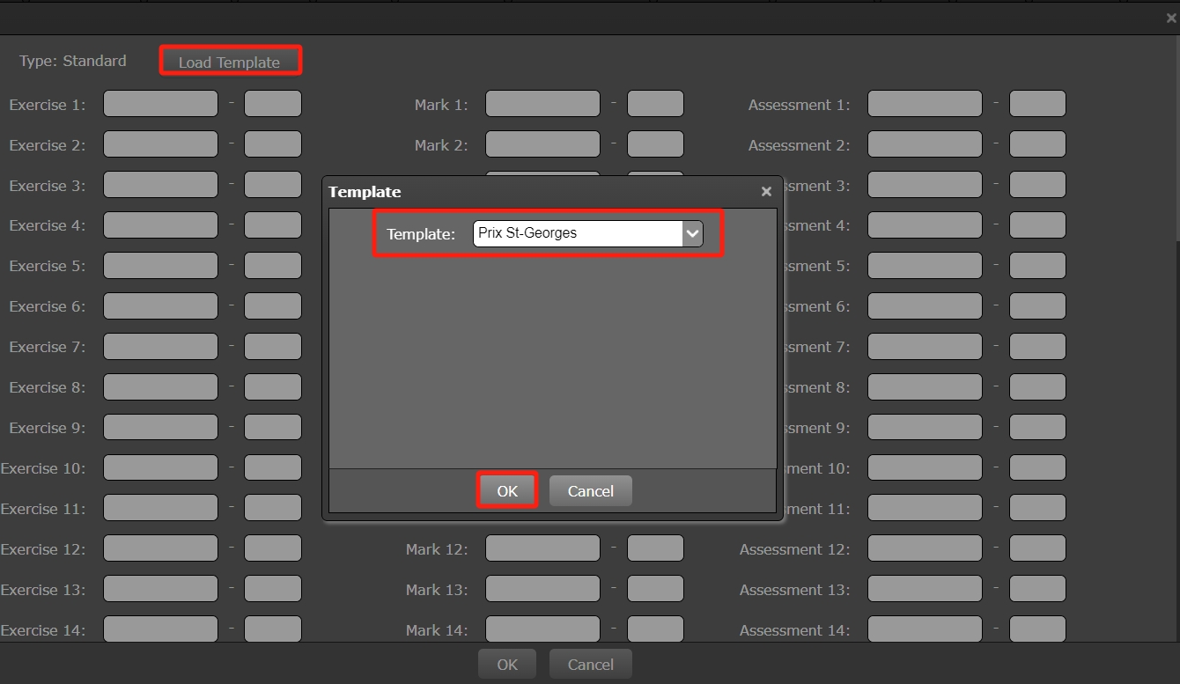Select the small field beside Exercise 5

coord(273,266)
